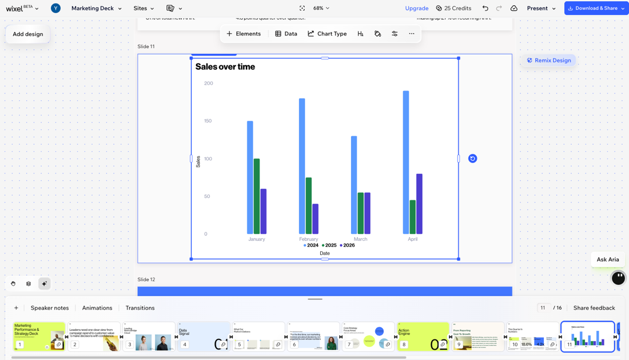Open the chart color fill tool

coord(377,34)
